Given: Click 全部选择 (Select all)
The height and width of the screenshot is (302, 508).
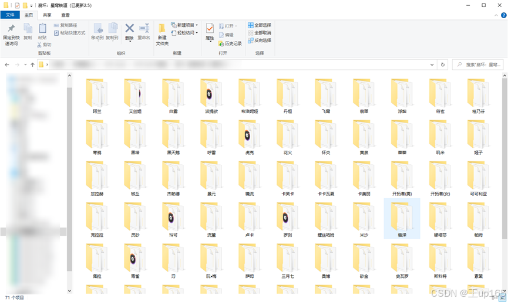Looking at the screenshot, I should (260, 25).
